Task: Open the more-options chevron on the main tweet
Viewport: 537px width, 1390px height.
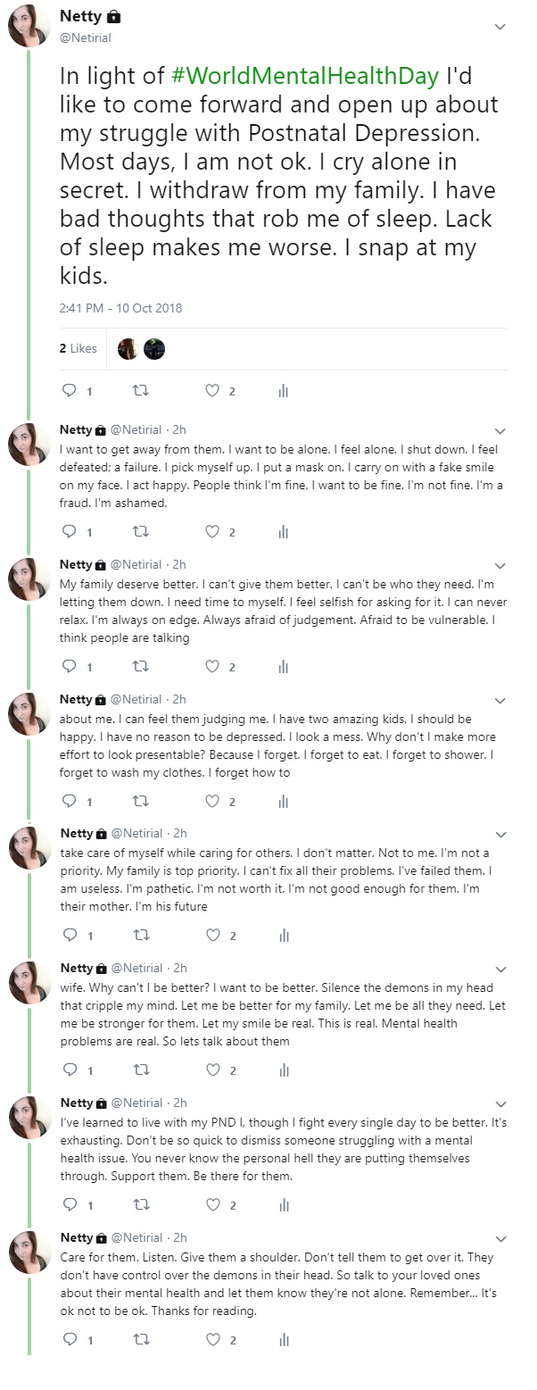Action: [x=500, y=27]
